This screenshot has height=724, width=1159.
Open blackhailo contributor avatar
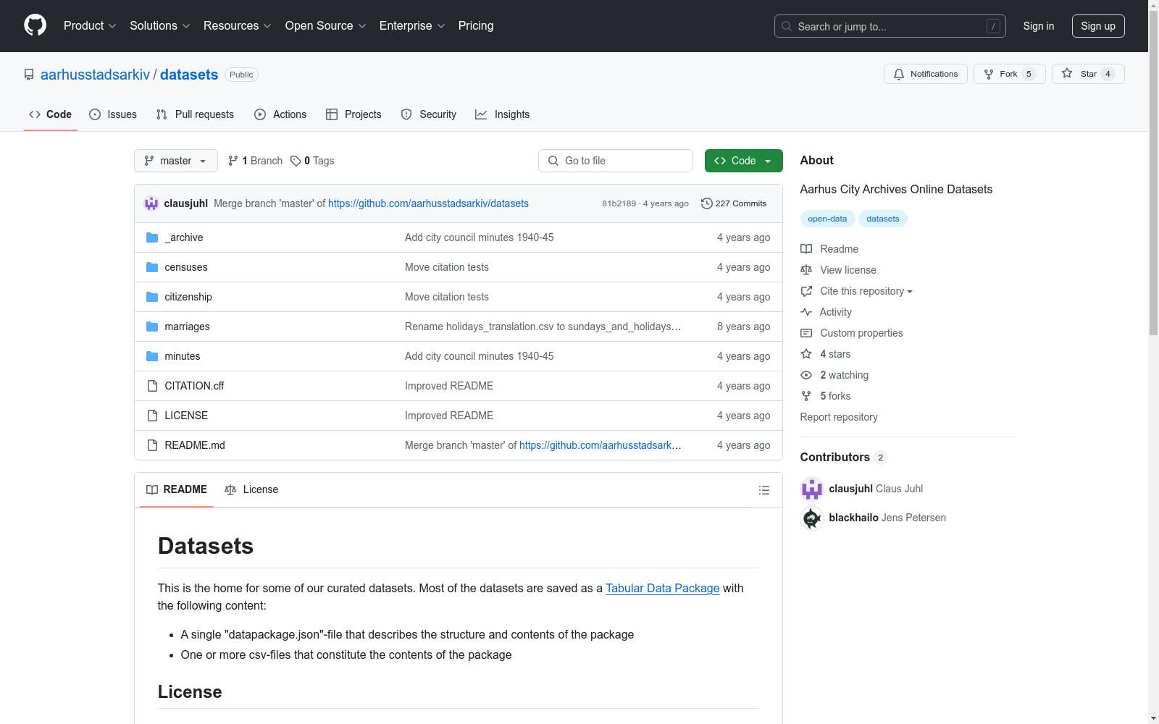pyautogui.click(x=812, y=518)
